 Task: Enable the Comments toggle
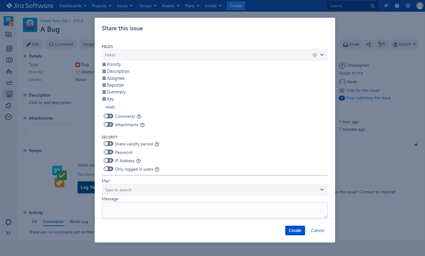pyautogui.click(x=108, y=116)
